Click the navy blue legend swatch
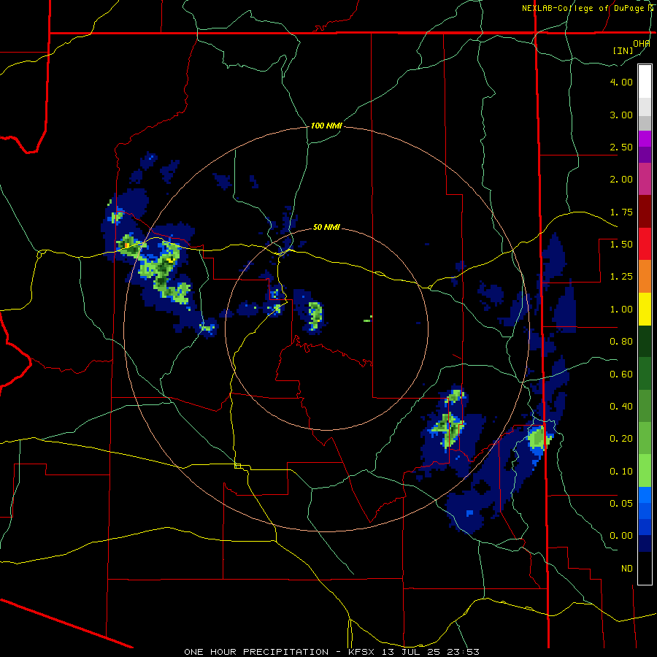 (x=645, y=544)
